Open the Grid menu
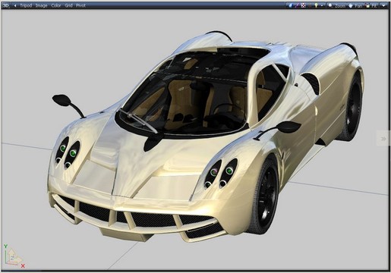The image size is (391, 273). [x=68, y=5]
